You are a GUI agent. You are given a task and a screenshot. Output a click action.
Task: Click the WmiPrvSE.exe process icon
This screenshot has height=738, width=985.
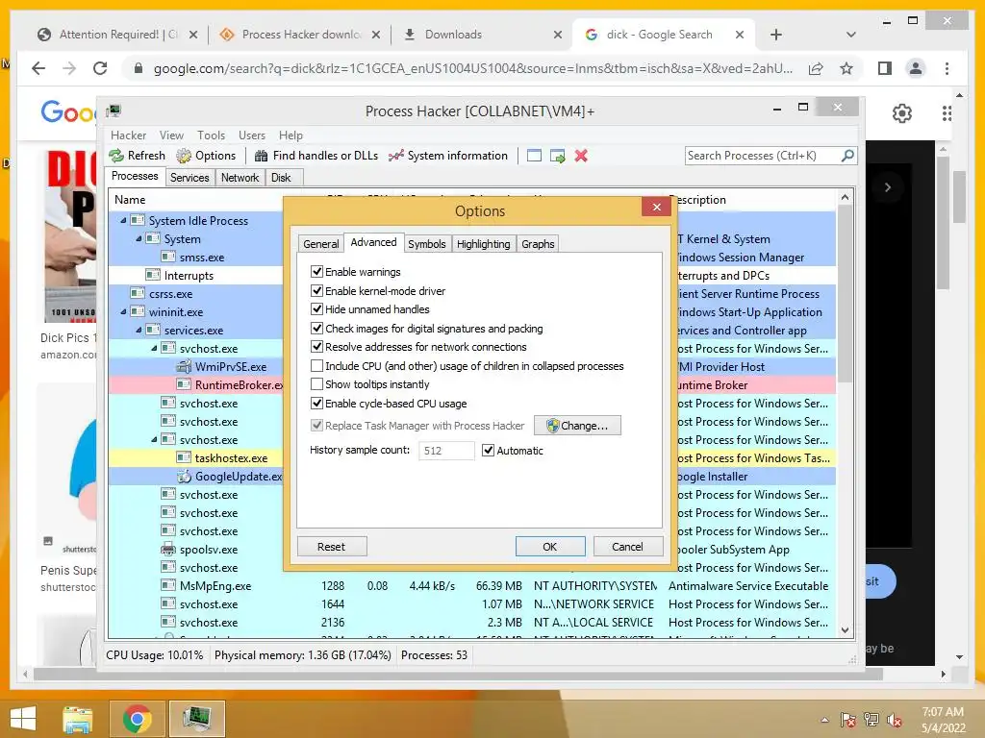tap(184, 366)
